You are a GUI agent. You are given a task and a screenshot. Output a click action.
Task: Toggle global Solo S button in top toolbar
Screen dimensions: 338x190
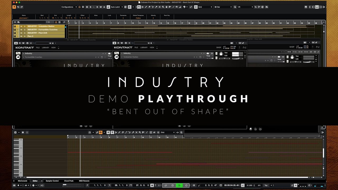coord(90,7)
